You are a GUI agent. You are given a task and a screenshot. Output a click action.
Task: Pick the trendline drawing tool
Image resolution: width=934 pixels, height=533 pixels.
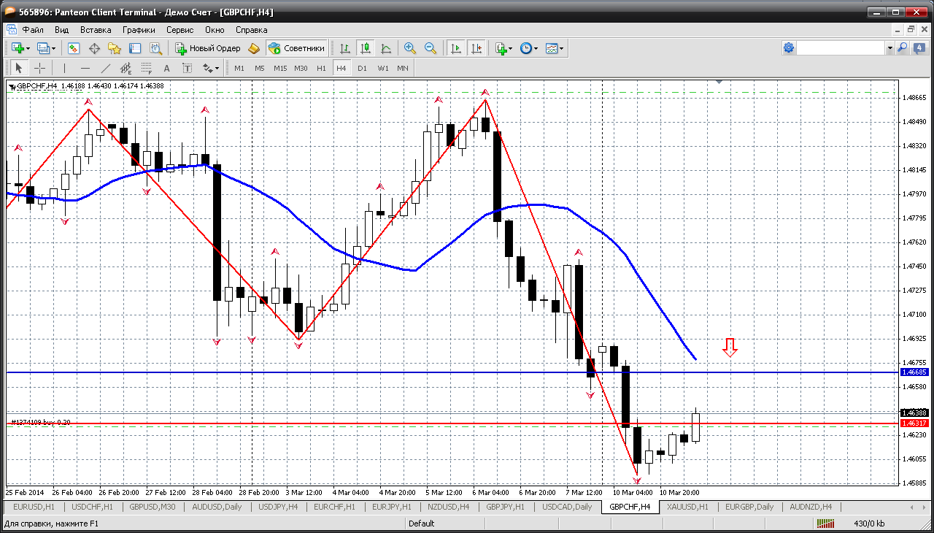tap(106, 68)
